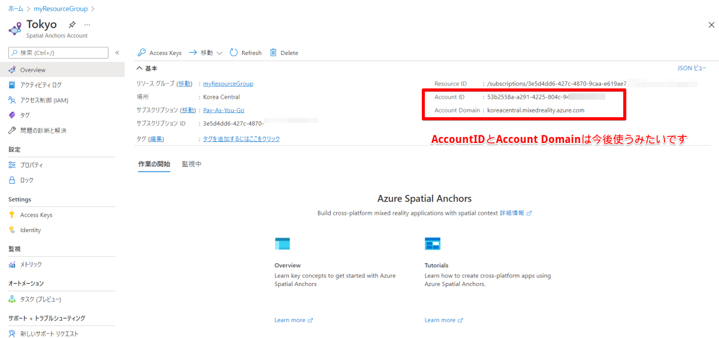Viewport: 719px width, 338px height.
Task: Click the プロパティ sliders icon
Action: pos(13,165)
